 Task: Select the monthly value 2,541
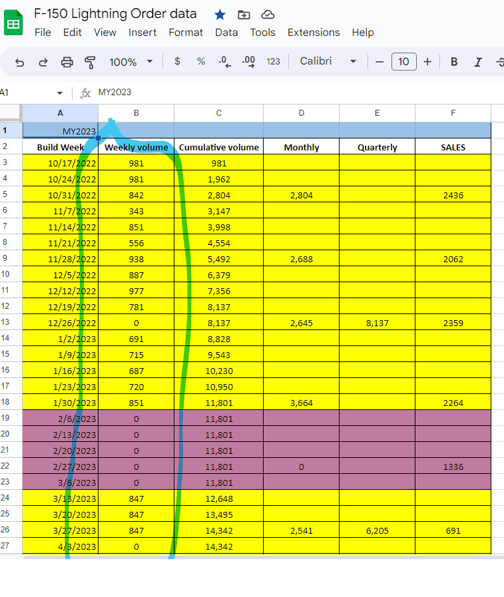click(302, 530)
